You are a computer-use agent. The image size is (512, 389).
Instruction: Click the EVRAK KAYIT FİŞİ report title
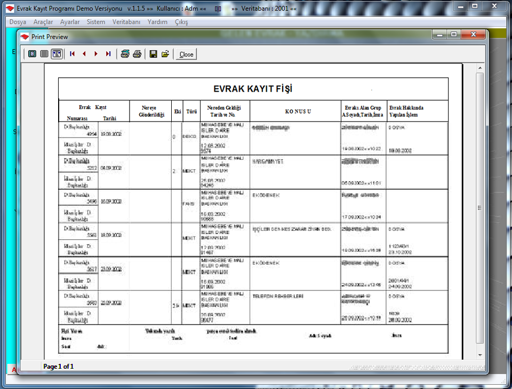(x=253, y=89)
